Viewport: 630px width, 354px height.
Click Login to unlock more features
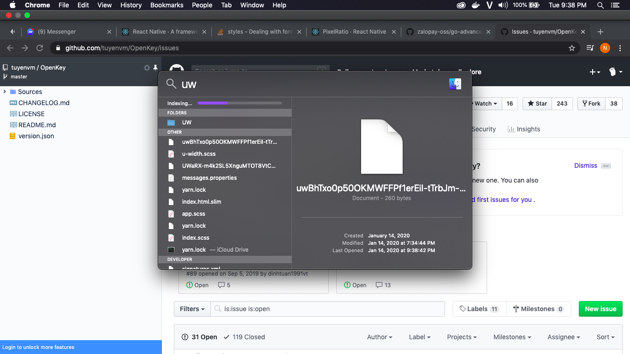pos(38,347)
